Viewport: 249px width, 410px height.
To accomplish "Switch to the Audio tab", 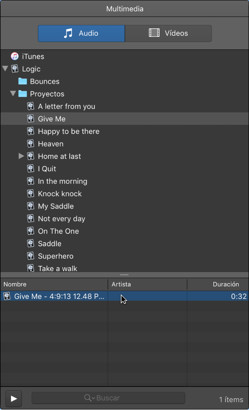I will 81,33.
